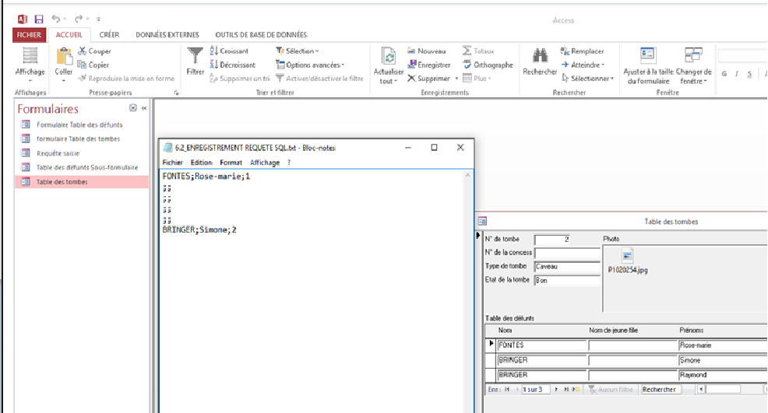Click the Rechercher search box in navigator
The image size is (768, 413).
click(x=661, y=390)
